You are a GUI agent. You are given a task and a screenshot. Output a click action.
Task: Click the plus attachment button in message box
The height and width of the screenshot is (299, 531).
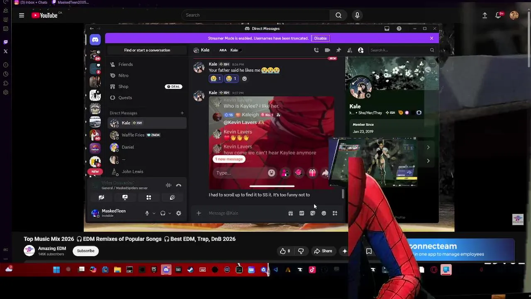(x=199, y=213)
